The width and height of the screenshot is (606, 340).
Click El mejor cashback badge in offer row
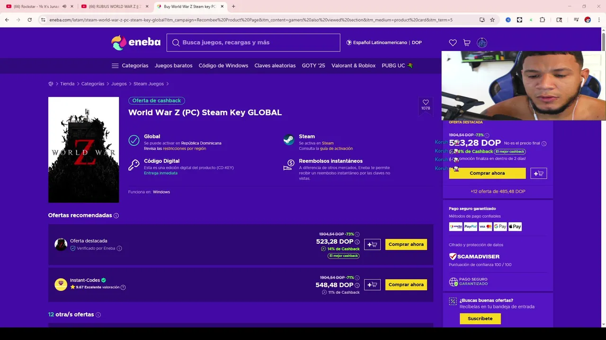point(344,256)
